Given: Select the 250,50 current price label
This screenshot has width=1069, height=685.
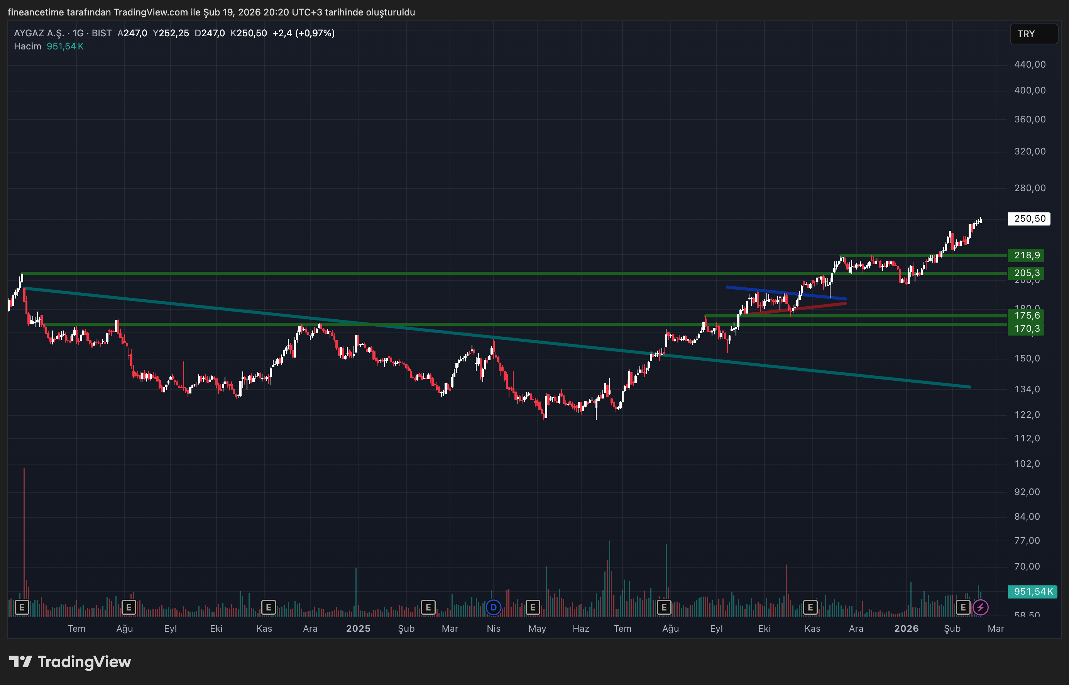Looking at the screenshot, I should point(1029,219).
